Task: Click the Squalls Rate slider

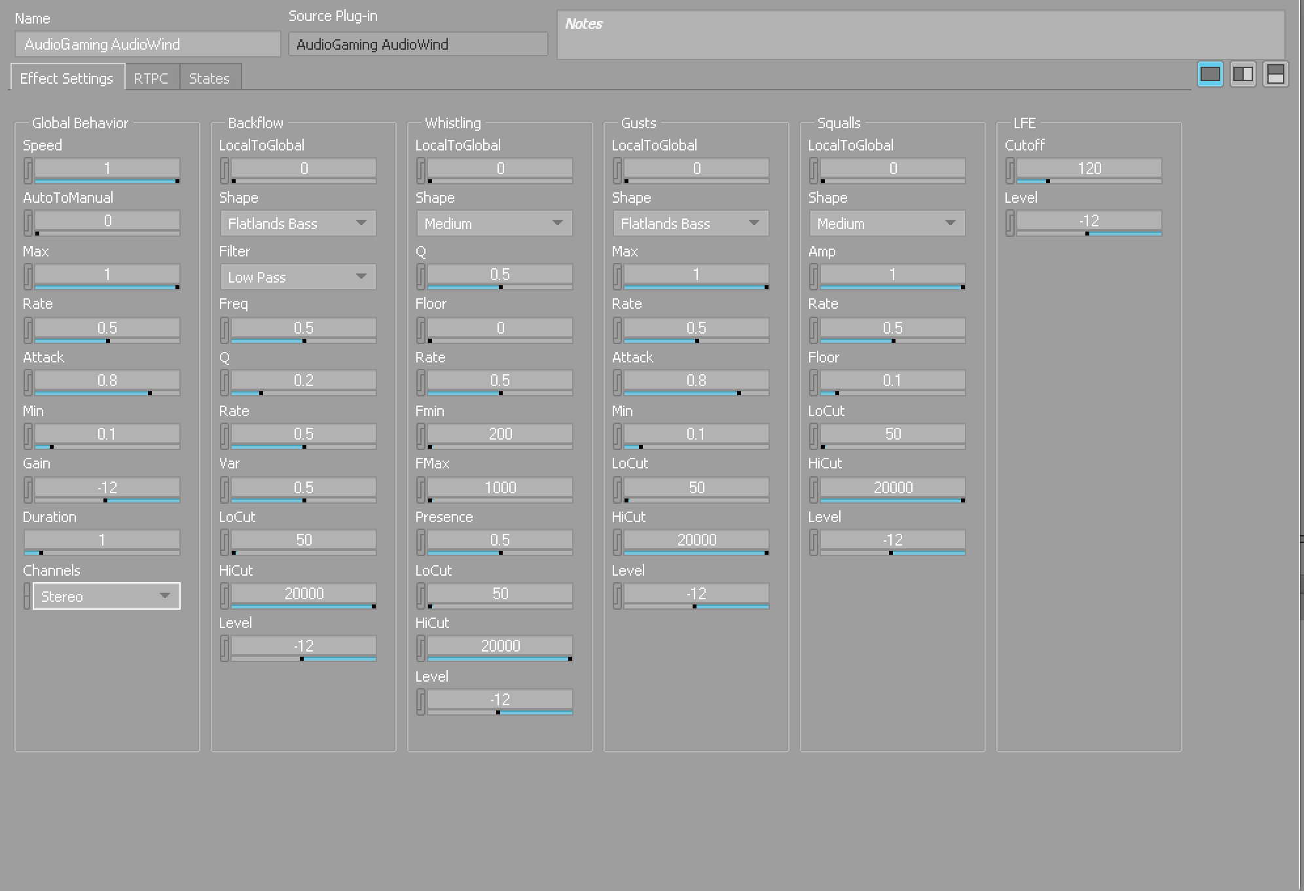Action: tap(893, 330)
